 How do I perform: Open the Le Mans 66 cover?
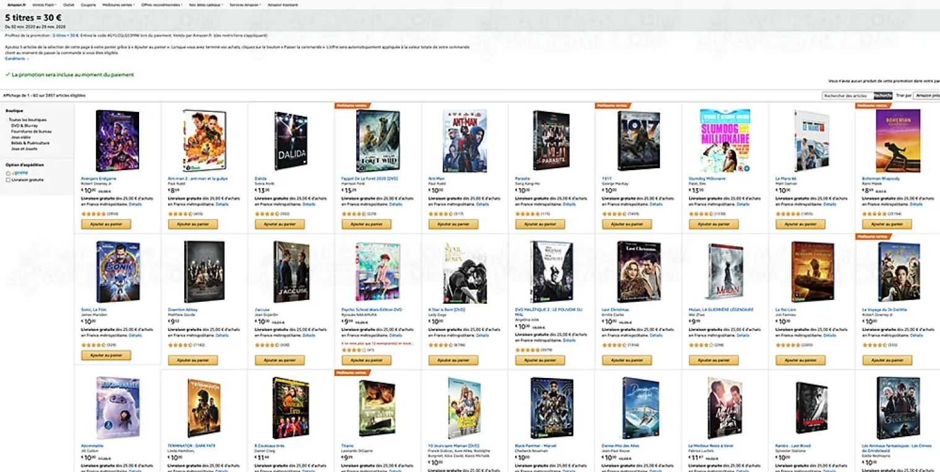coord(812,142)
